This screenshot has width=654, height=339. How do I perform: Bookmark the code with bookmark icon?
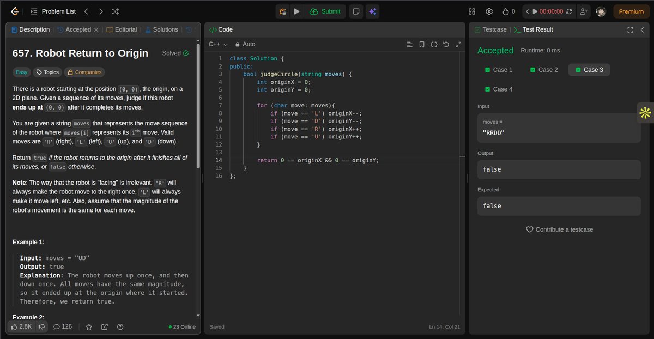tap(422, 44)
